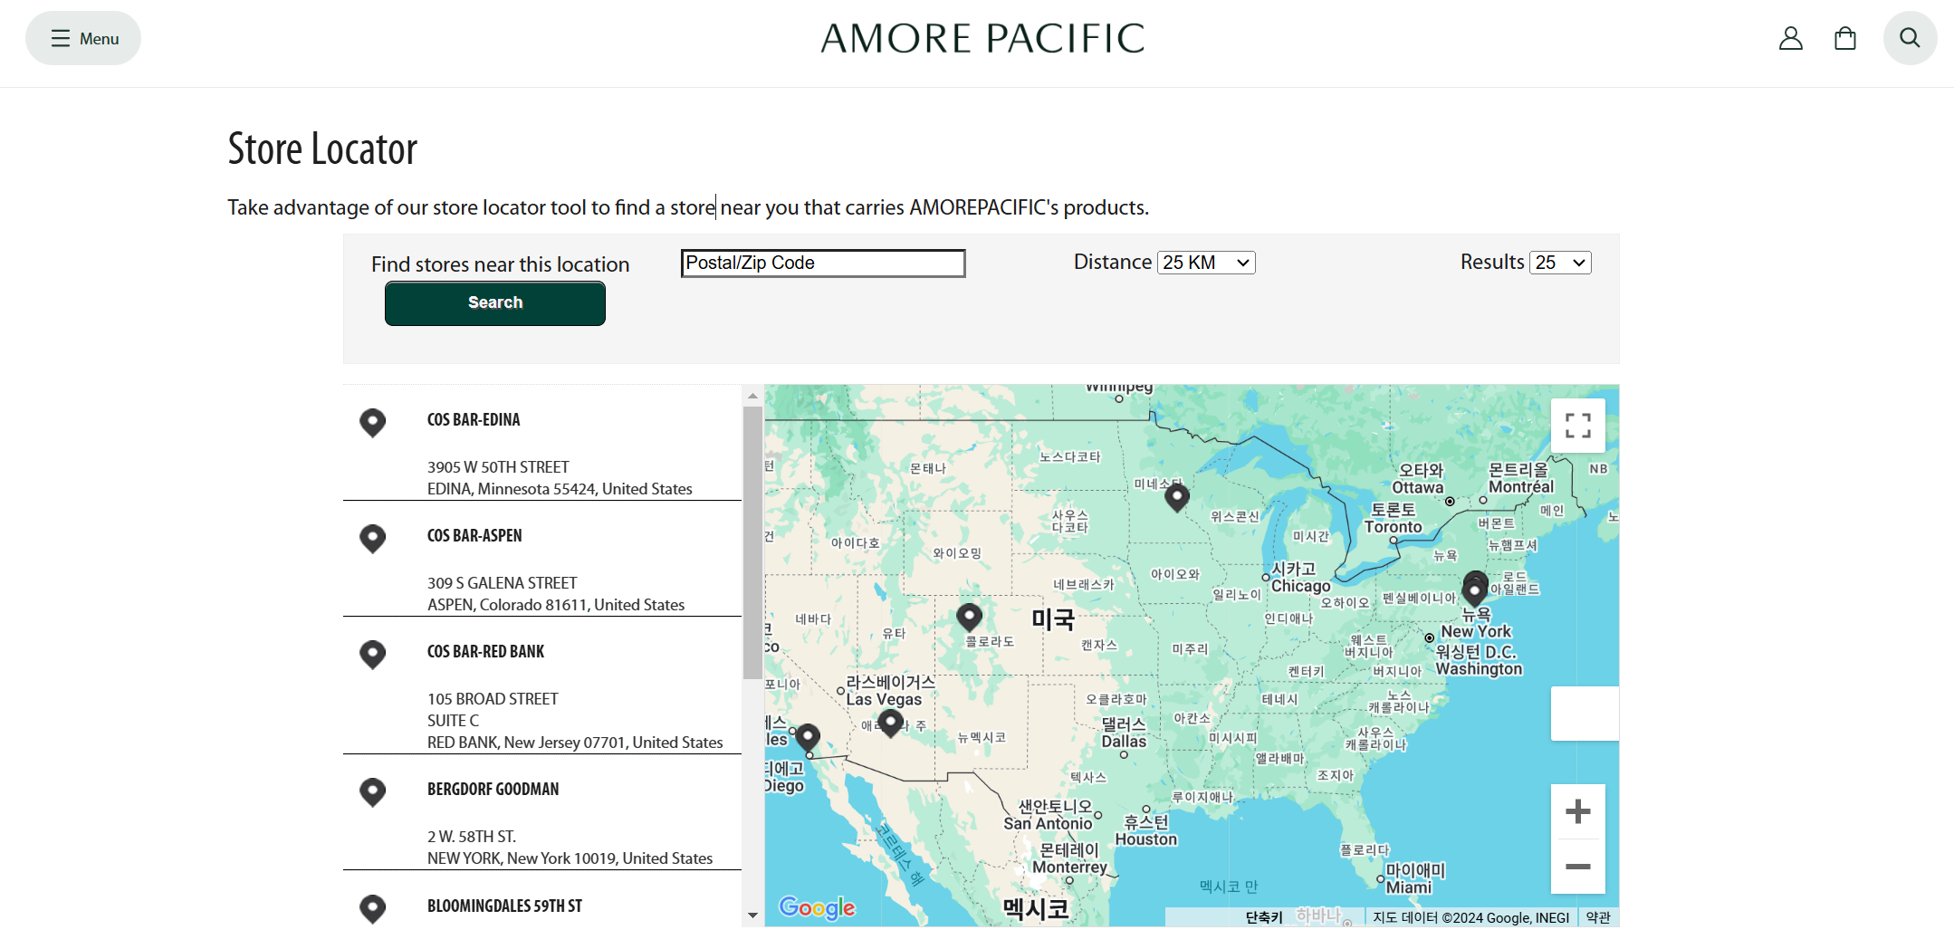Click the store list scrollbar thumb
Image resolution: width=1954 pixels, height=949 pixels.
(752, 542)
